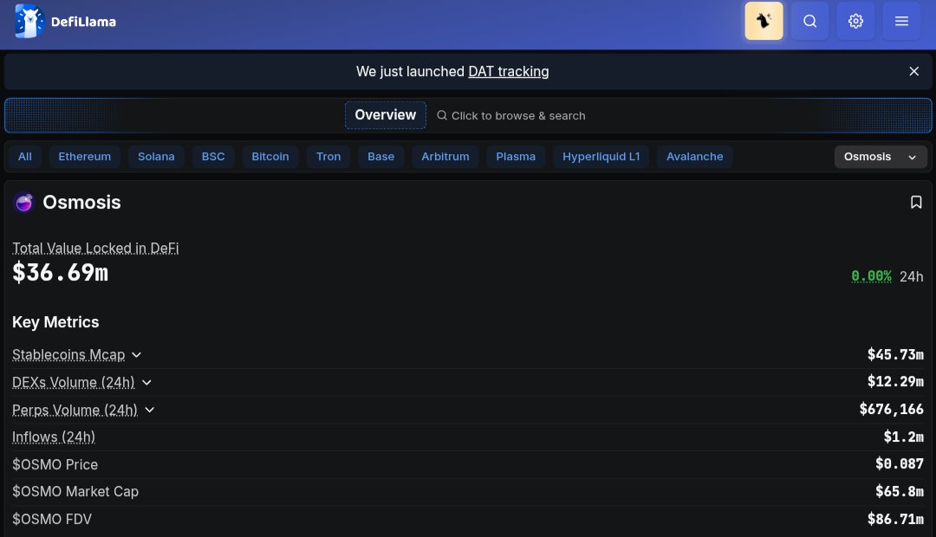Switch to the Bitcoin chain

click(x=270, y=156)
